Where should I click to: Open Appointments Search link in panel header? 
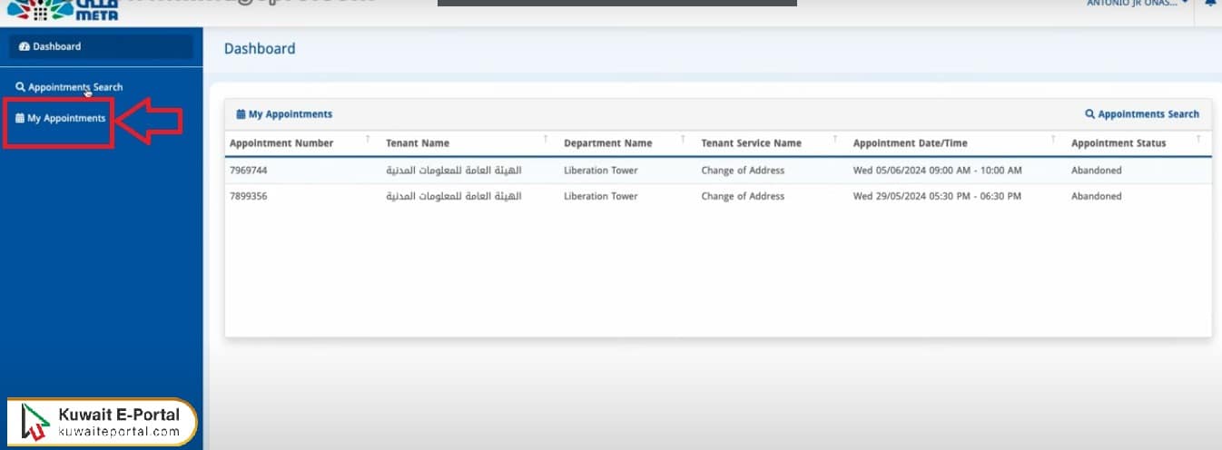point(1148,114)
